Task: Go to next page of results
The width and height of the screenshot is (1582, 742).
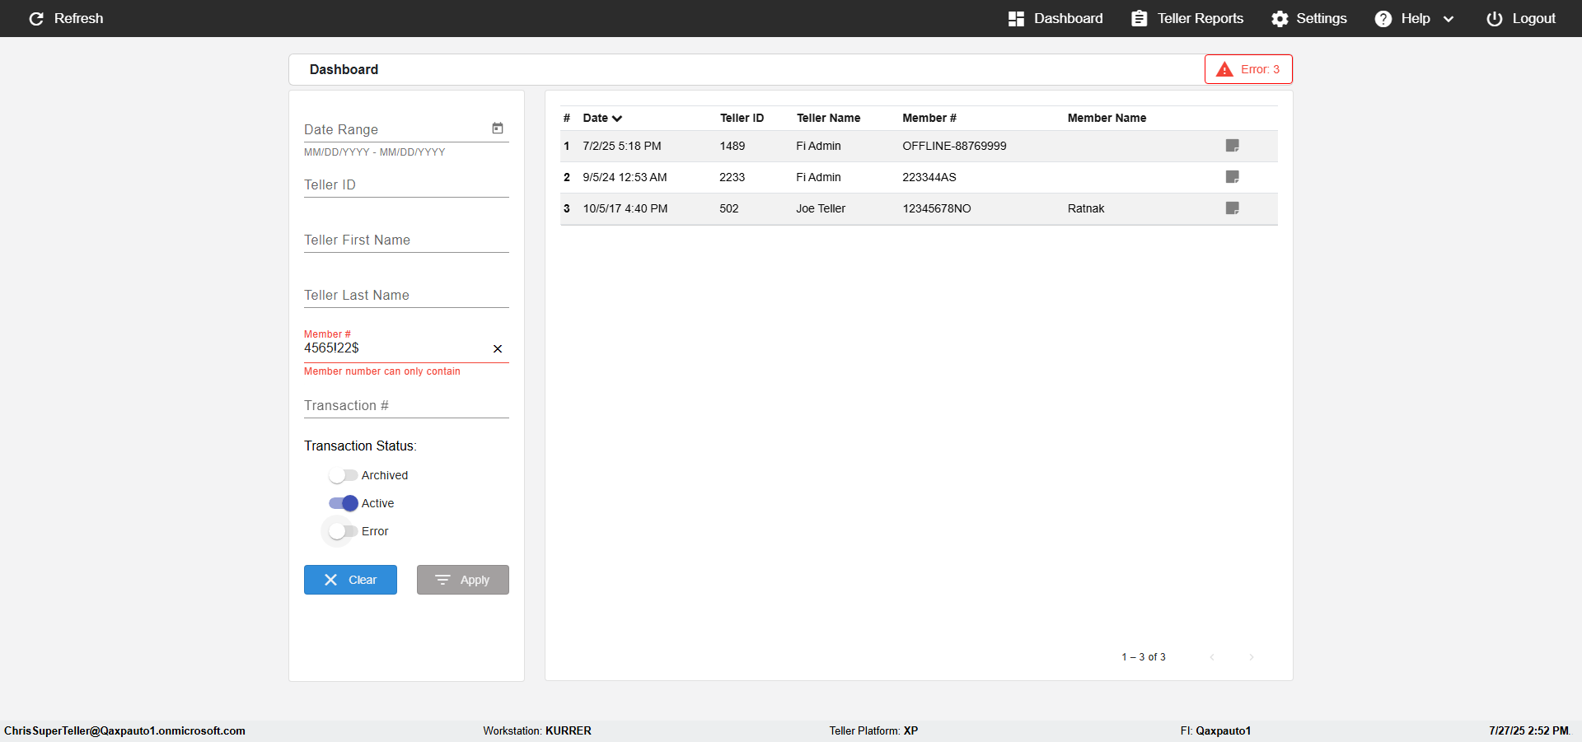Action: [x=1252, y=657]
